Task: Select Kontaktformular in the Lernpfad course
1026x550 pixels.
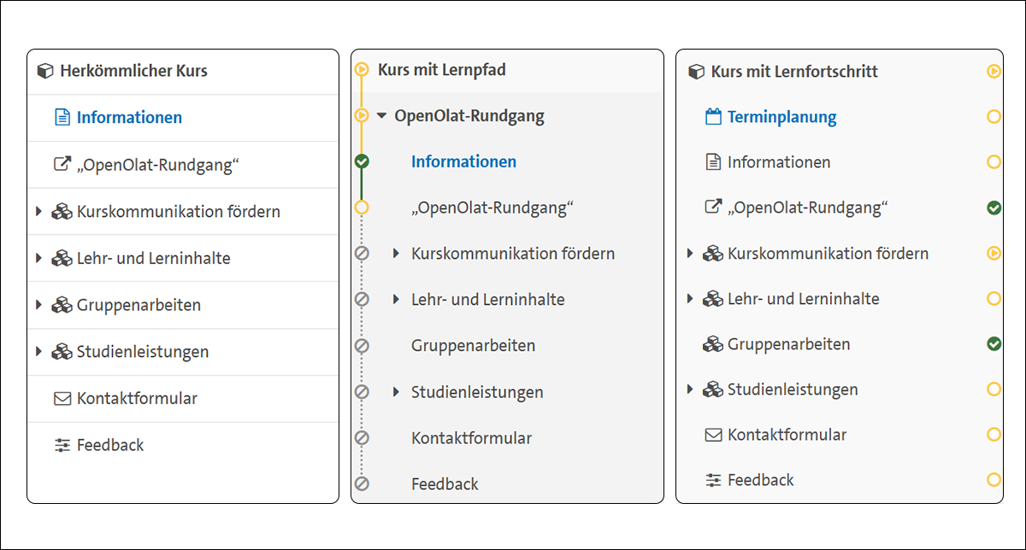Action: pyautogui.click(x=471, y=438)
